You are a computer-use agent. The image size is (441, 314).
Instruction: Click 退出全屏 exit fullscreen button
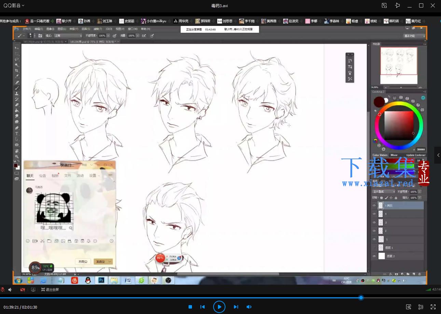click(x=50, y=289)
